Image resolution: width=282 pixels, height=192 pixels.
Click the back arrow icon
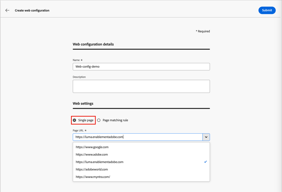[8, 11]
